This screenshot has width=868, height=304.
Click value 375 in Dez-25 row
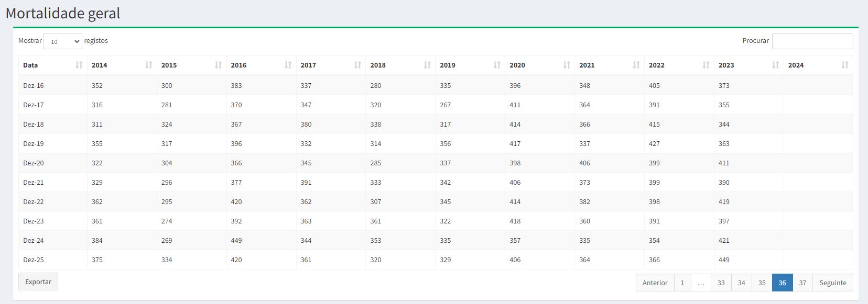(97, 260)
